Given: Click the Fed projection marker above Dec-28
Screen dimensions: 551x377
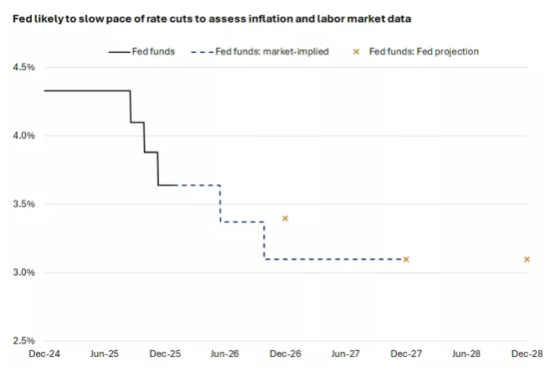Looking at the screenshot, I should [x=527, y=259].
